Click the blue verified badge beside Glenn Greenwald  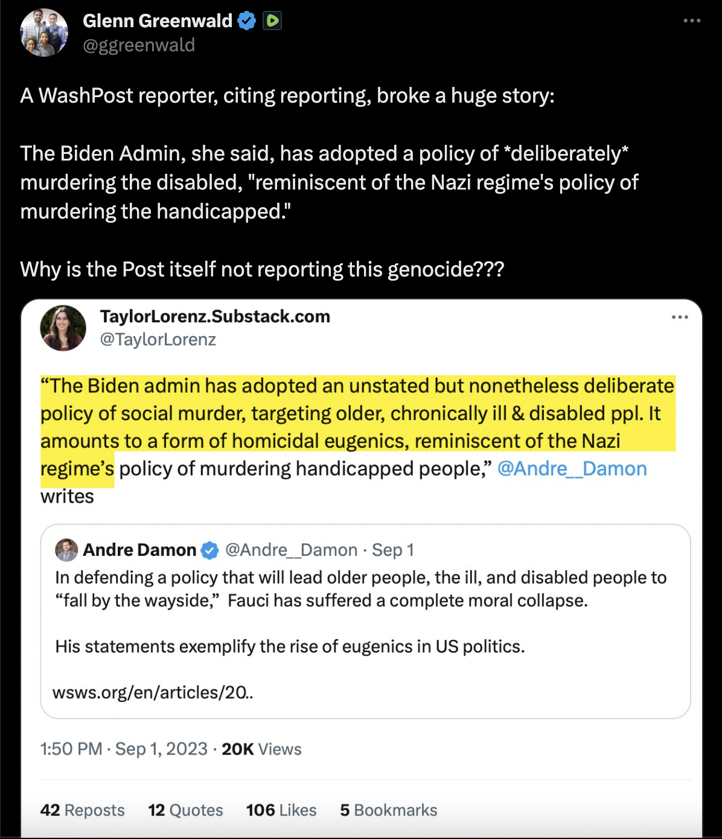pyautogui.click(x=246, y=21)
